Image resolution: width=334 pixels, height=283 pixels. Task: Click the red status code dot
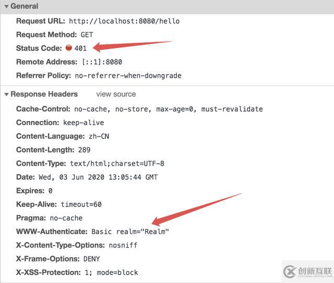(68, 48)
